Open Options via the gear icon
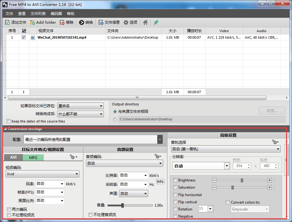This screenshot has height=222, width=292. click(x=126, y=22)
